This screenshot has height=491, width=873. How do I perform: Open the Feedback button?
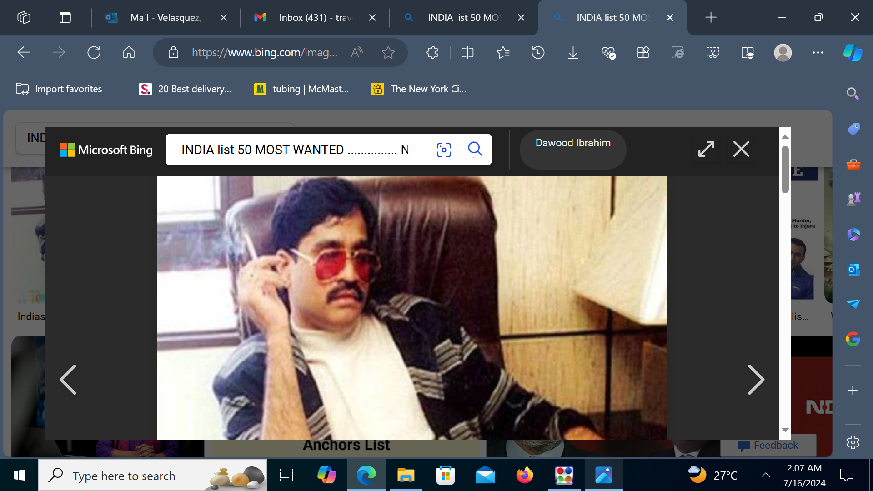click(768, 446)
